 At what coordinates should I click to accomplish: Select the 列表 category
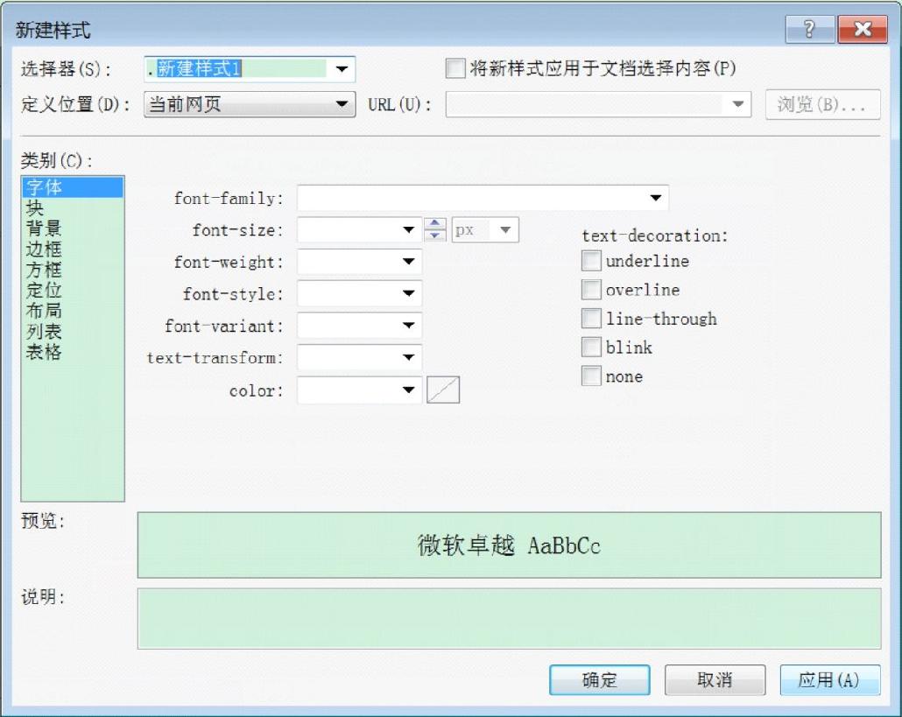click(x=73, y=331)
